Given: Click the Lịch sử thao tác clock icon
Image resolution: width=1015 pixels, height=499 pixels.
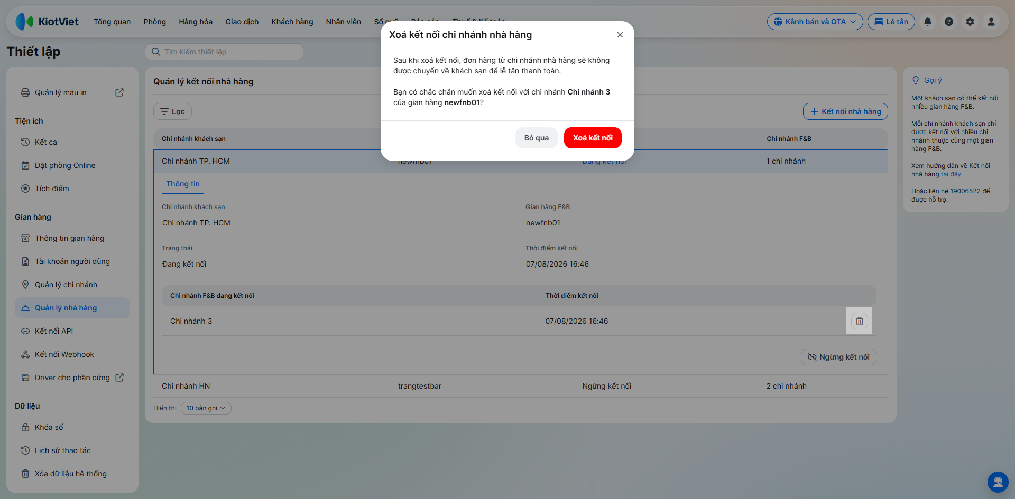Looking at the screenshot, I should pos(25,450).
